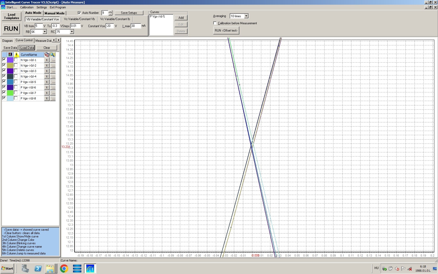This screenshot has height=274, width=438.
Task: Open the Calibration menu
Action: 27,7
